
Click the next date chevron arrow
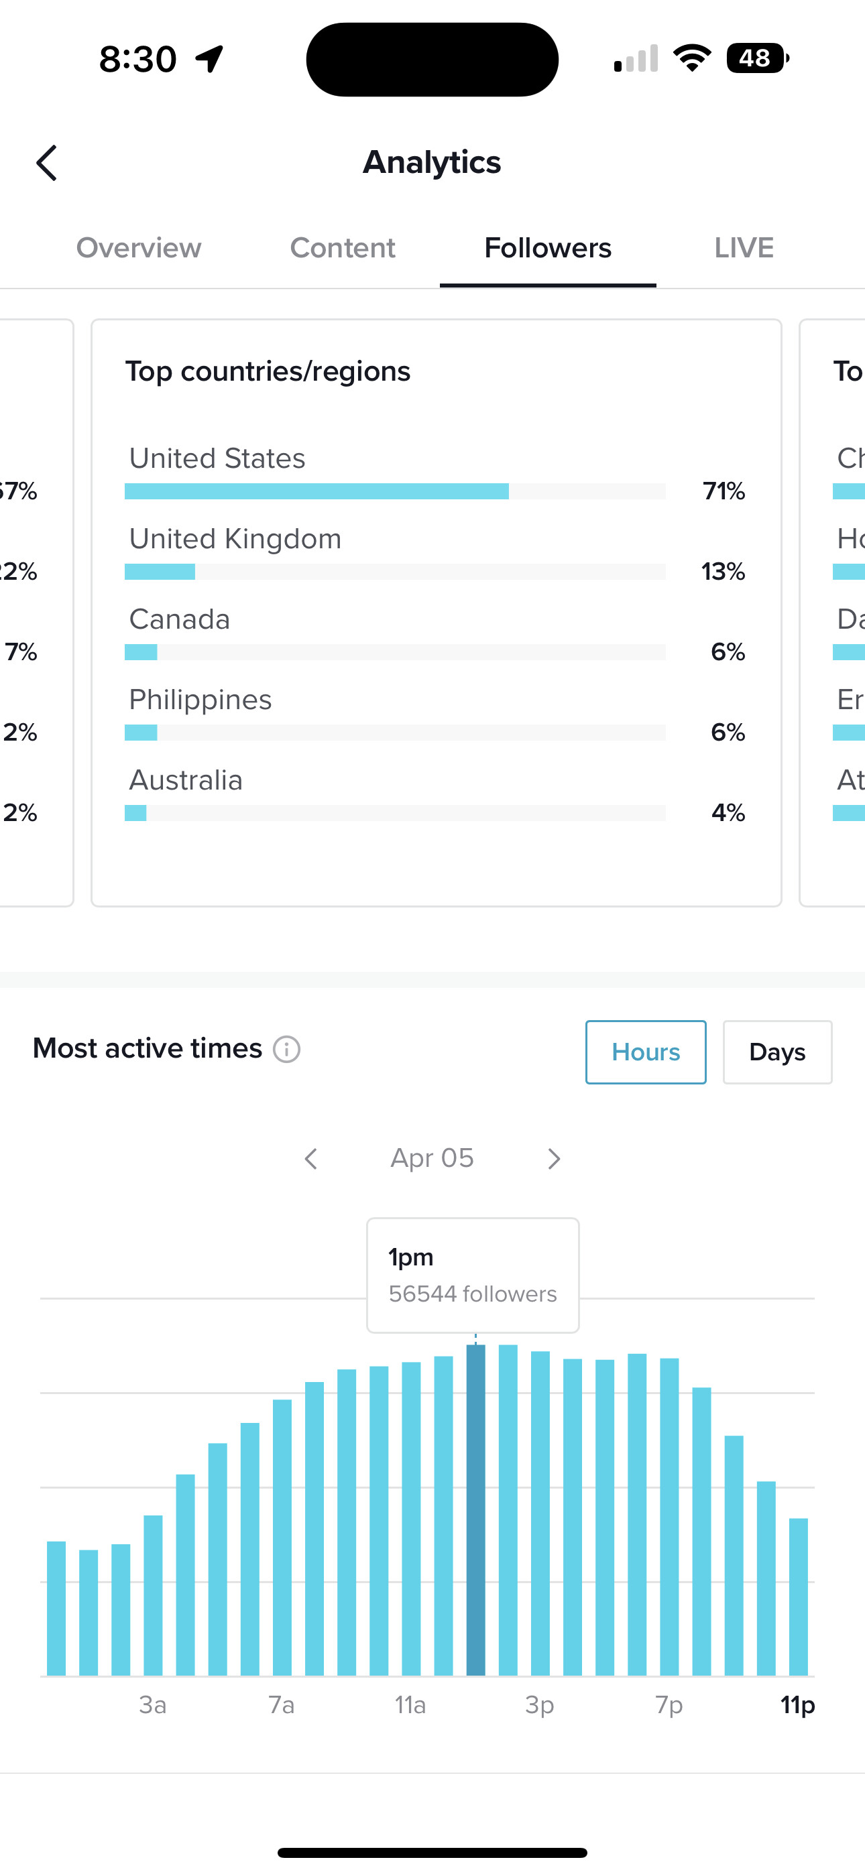pyautogui.click(x=553, y=1158)
